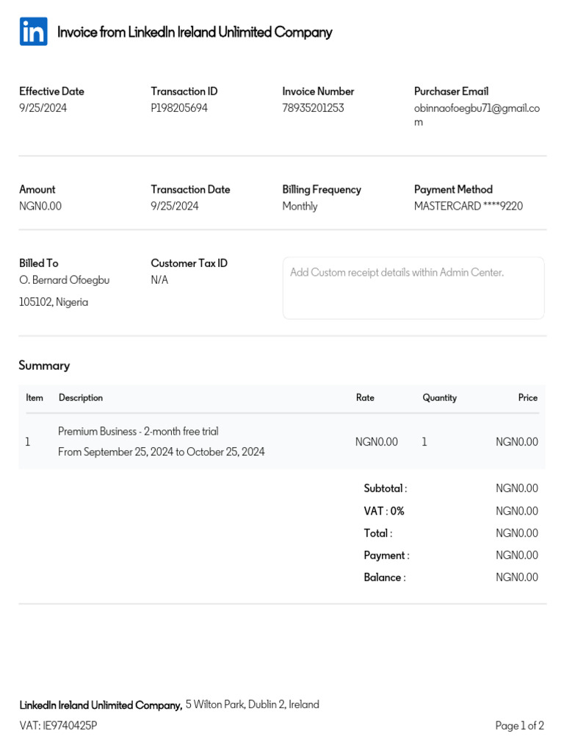
Task: Click the Balance label
Action: (384, 577)
